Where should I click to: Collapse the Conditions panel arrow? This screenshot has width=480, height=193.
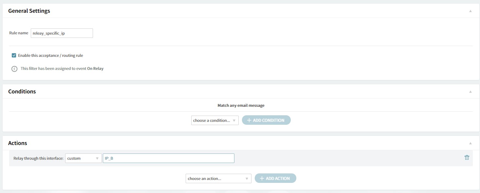470,92
